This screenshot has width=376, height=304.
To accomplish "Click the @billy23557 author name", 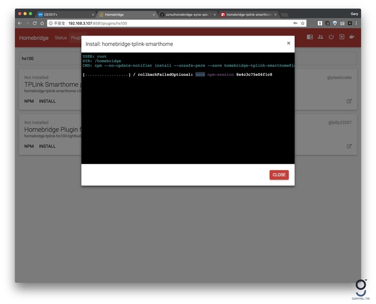I will tap(340, 122).
